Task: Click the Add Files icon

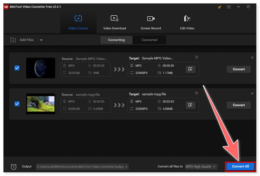Action: click(x=13, y=40)
